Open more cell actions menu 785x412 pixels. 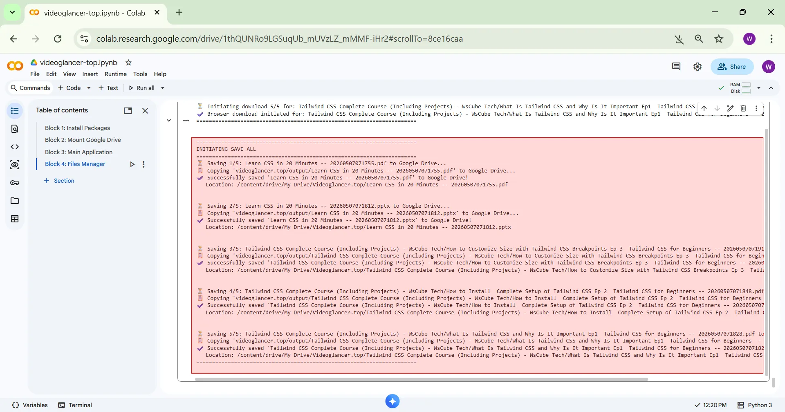click(756, 108)
